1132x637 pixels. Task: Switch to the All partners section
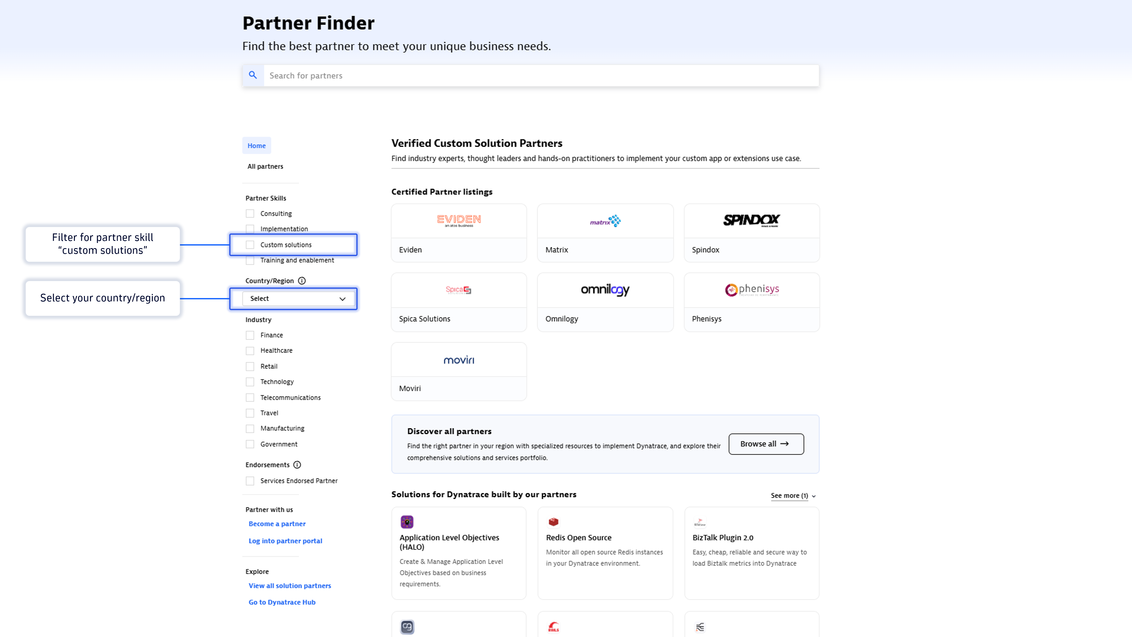[x=265, y=166]
